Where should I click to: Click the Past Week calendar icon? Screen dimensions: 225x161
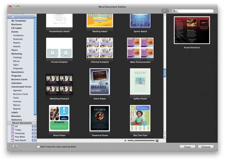(13, 137)
